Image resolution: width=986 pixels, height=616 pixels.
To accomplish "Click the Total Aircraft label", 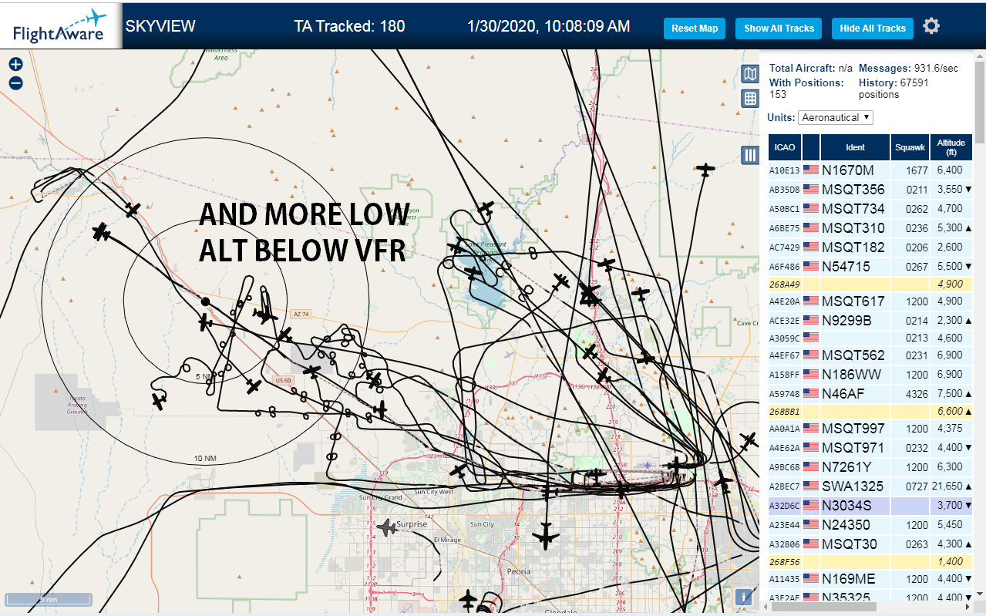I will point(803,69).
